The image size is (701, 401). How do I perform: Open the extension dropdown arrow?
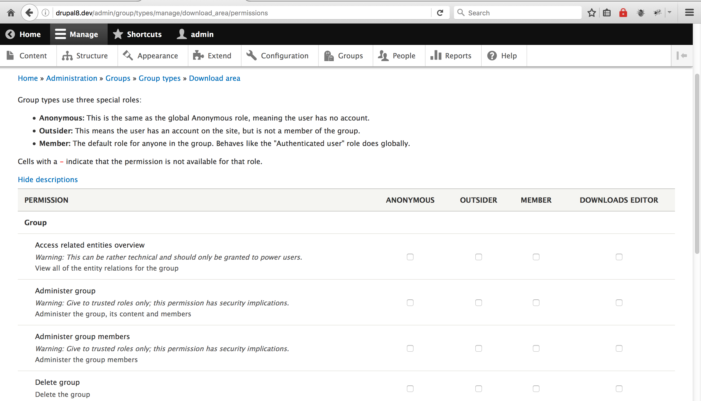click(x=670, y=12)
